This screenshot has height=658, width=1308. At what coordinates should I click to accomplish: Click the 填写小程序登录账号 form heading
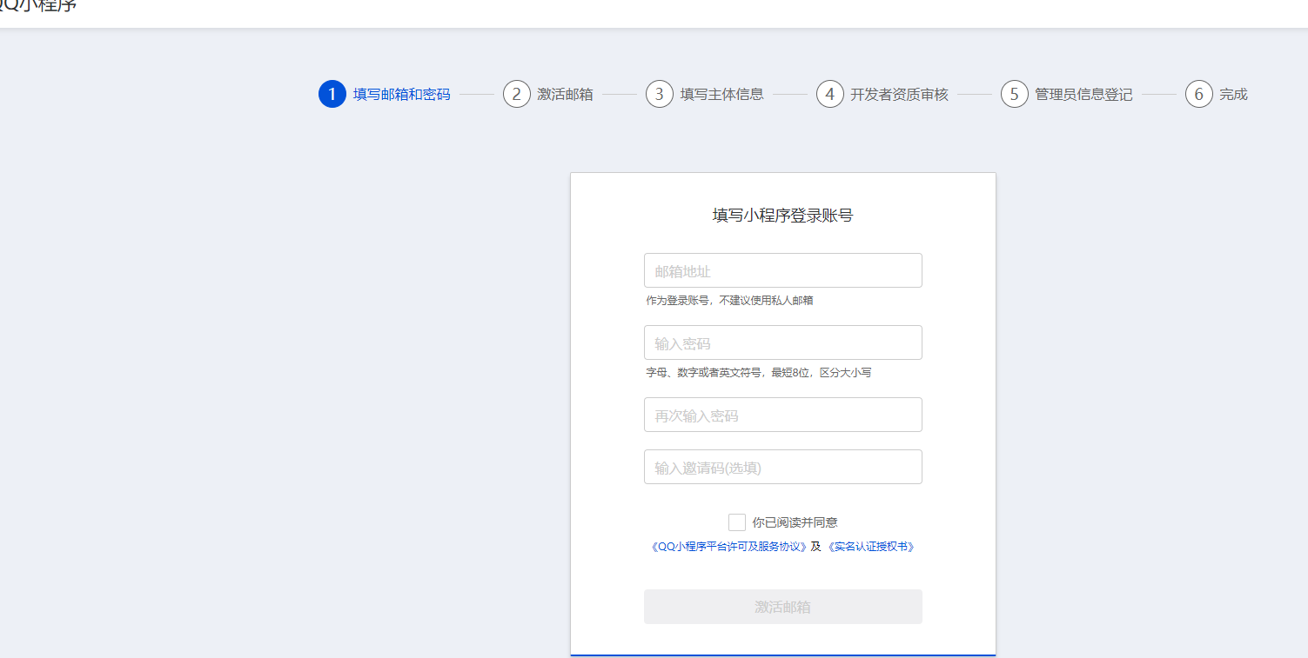(x=782, y=216)
